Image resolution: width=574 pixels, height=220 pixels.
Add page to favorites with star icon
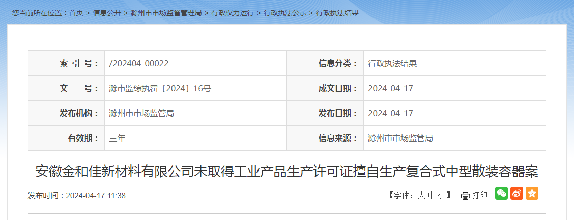[532, 194]
